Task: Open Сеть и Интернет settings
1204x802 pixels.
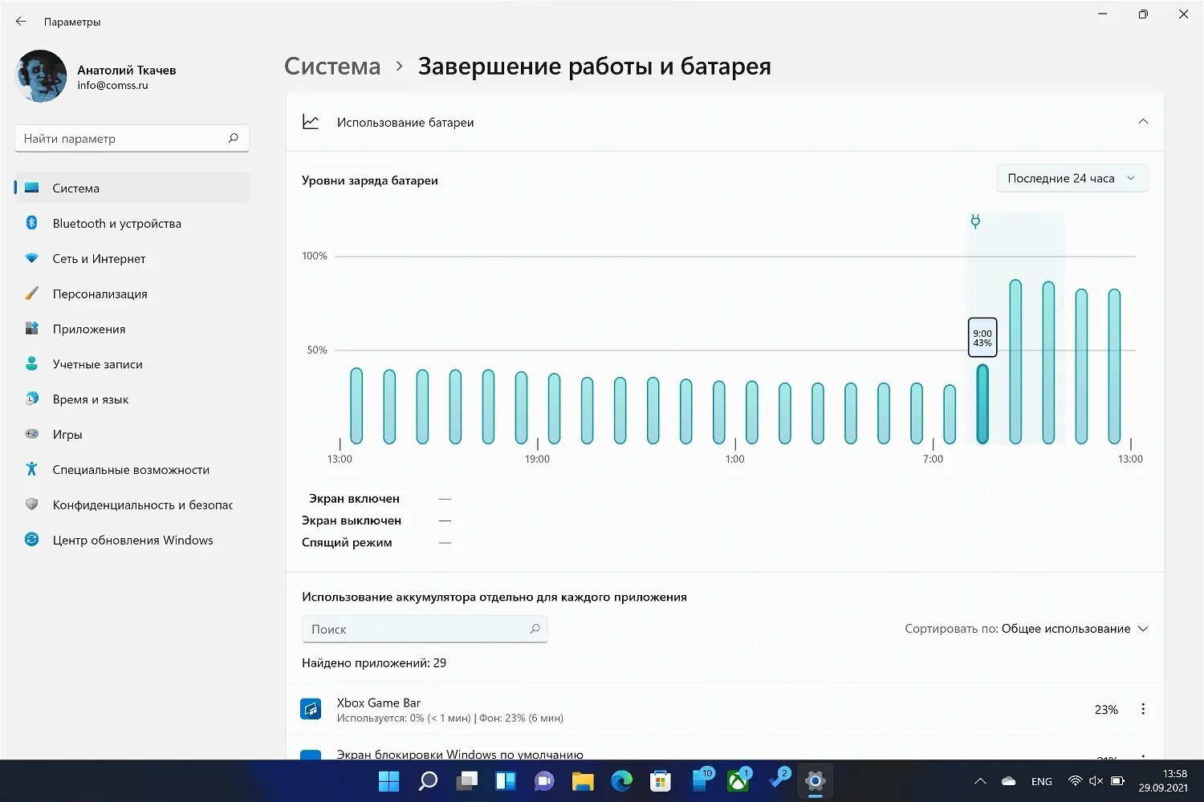Action: point(132,258)
